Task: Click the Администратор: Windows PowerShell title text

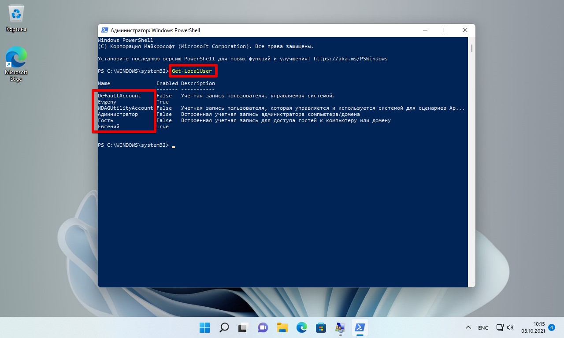Action: 156,30
